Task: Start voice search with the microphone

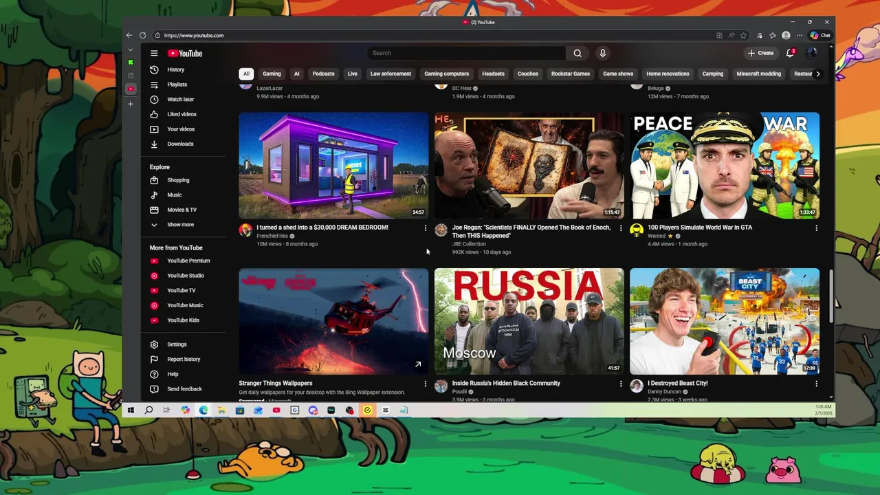Action: 602,53
